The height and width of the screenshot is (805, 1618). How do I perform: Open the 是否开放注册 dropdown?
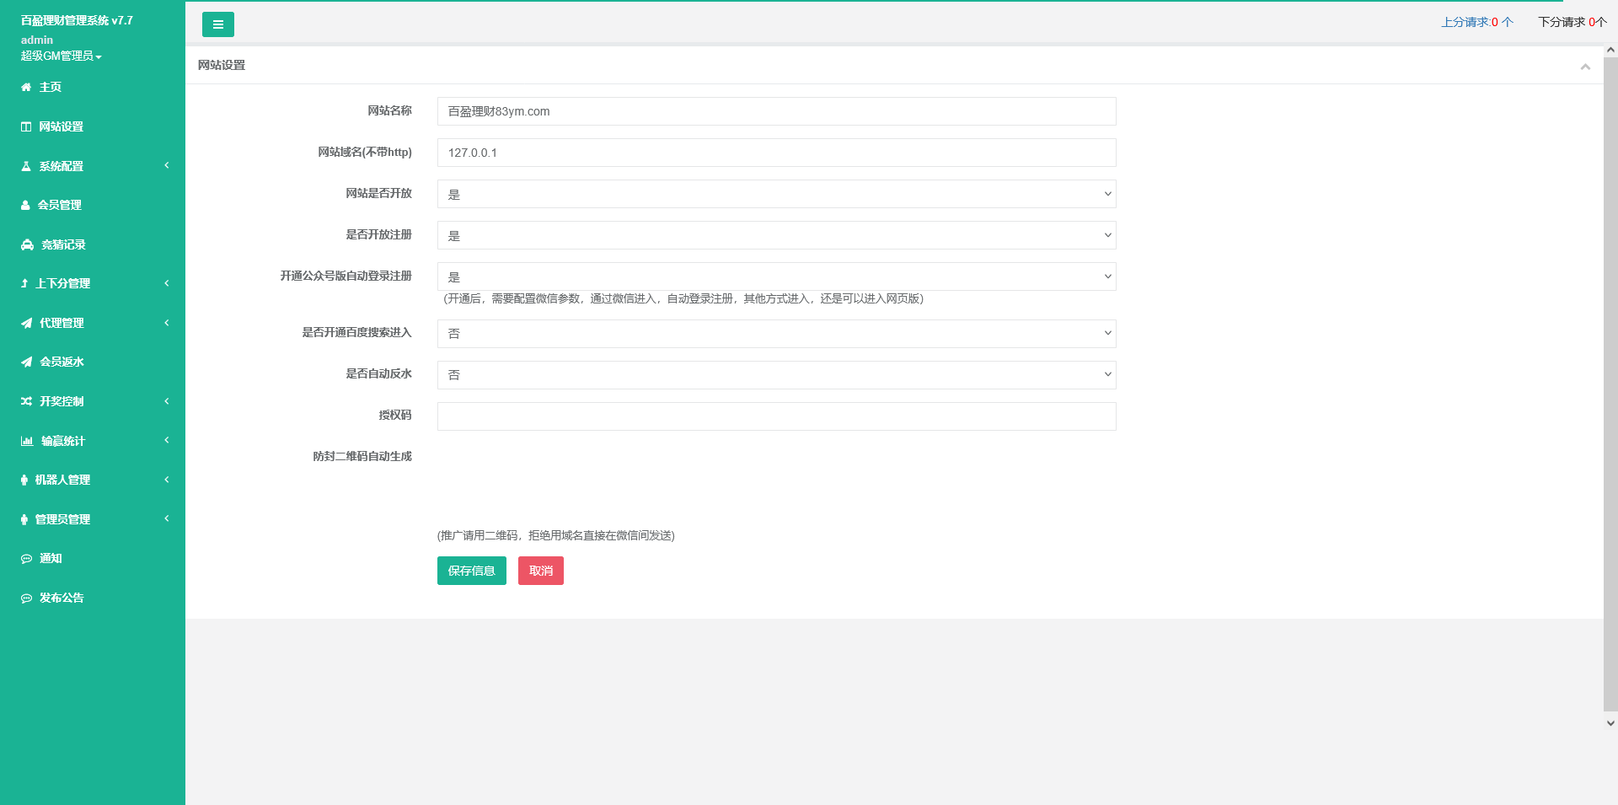[x=776, y=235]
